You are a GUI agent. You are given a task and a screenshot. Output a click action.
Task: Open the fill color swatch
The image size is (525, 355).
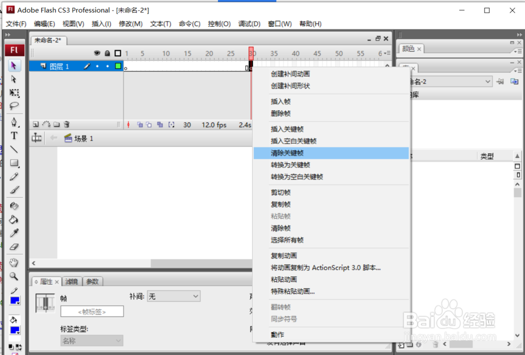[x=15, y=330]
